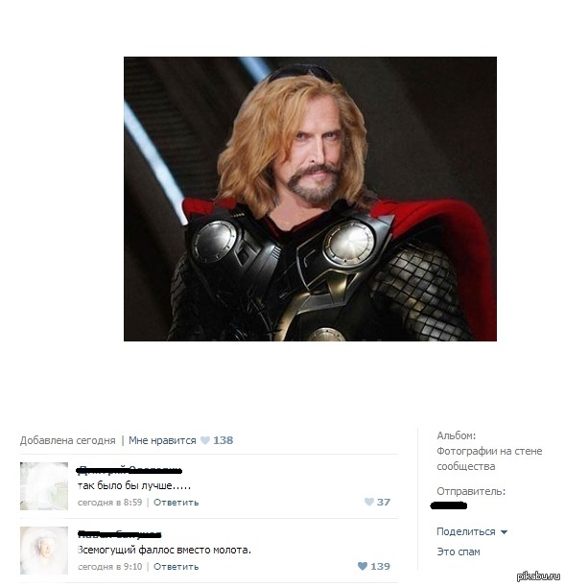Image resolution: width=565 pixels, height=587 pixels.
Task: Open second commenter's avatar thumbnail
Action: click(x=44, y=551)
